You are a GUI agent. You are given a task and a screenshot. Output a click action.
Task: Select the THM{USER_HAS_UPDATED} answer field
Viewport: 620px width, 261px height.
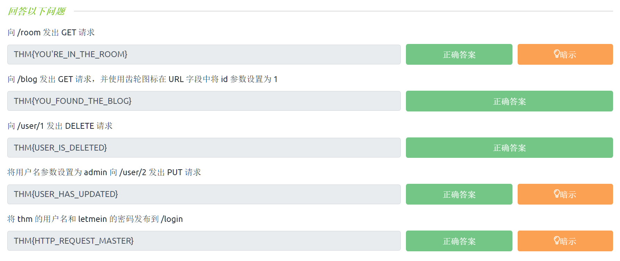[204, 194]
